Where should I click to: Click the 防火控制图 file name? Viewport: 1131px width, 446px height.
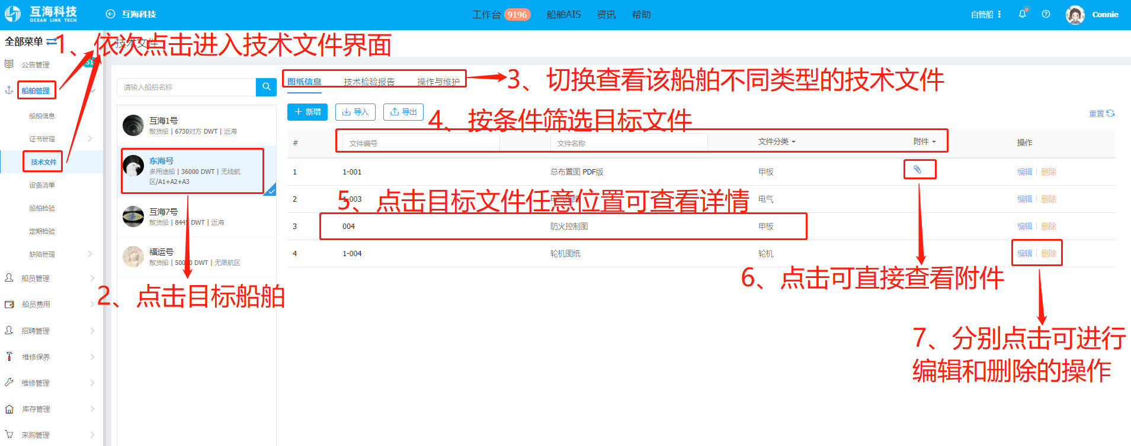(569, 226)
